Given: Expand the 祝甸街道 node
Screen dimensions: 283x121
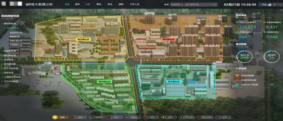Looking at the screenshot, I should click(2, 60).
